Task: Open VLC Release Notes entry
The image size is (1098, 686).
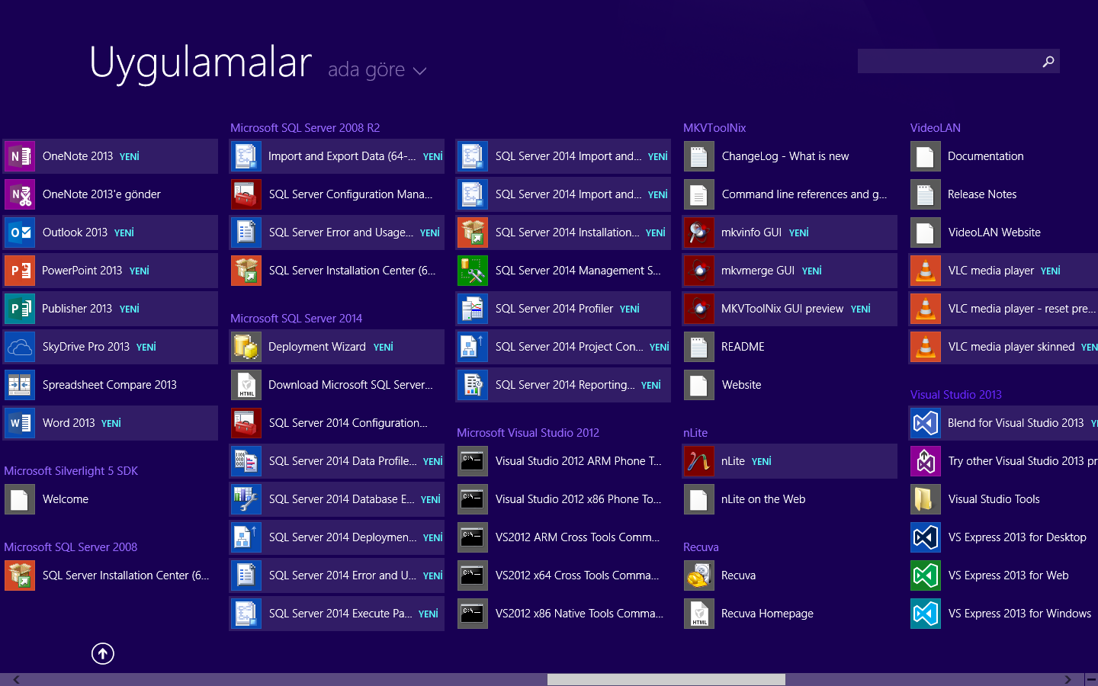Action: [1003, 194]
